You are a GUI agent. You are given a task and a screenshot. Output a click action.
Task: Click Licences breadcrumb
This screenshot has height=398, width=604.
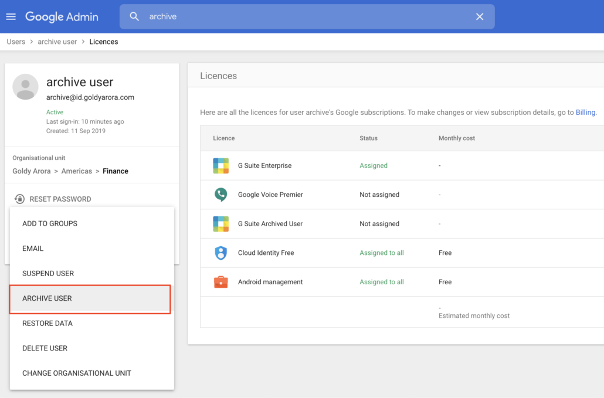pyautogui.click(x=104, y=42)
